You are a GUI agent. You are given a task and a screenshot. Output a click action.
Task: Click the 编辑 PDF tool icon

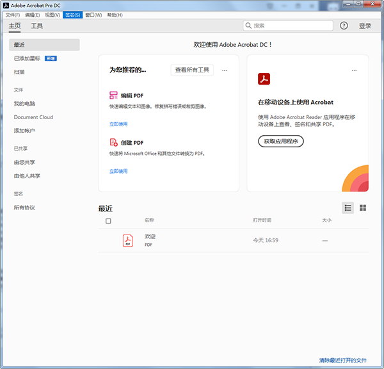113,95
